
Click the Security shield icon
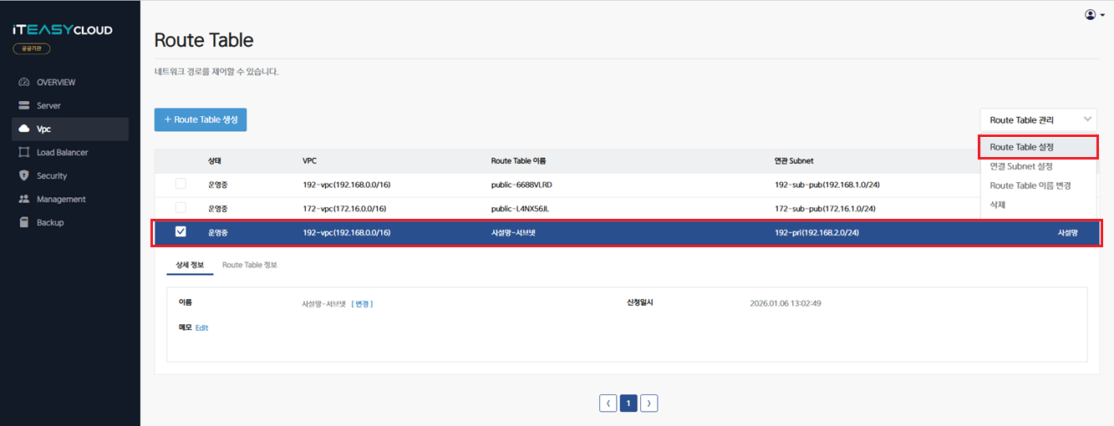tap(23, 176)
